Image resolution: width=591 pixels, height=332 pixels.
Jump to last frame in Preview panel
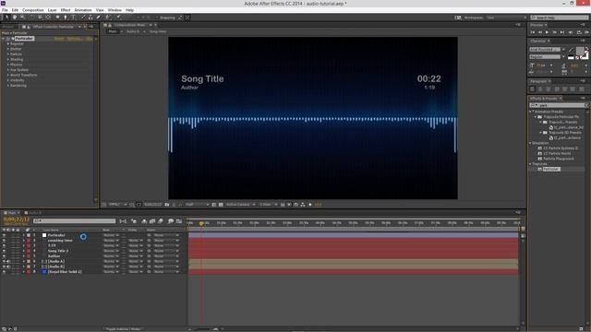(562, 32)
